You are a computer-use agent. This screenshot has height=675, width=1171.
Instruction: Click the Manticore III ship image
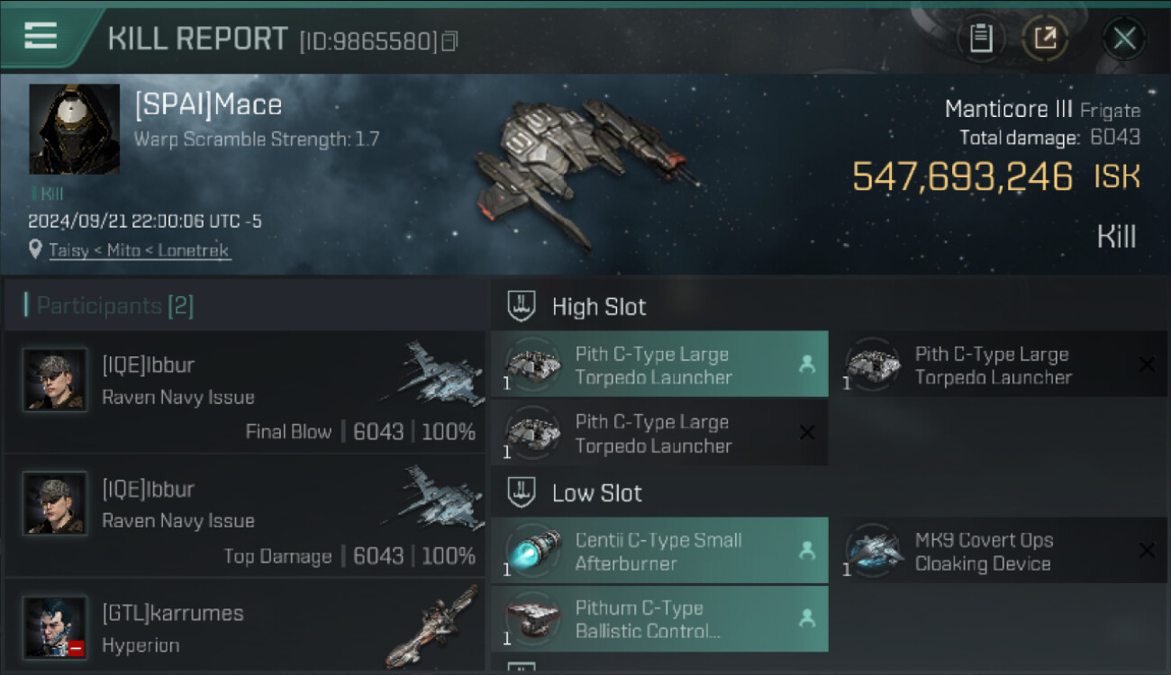(585, 171)
